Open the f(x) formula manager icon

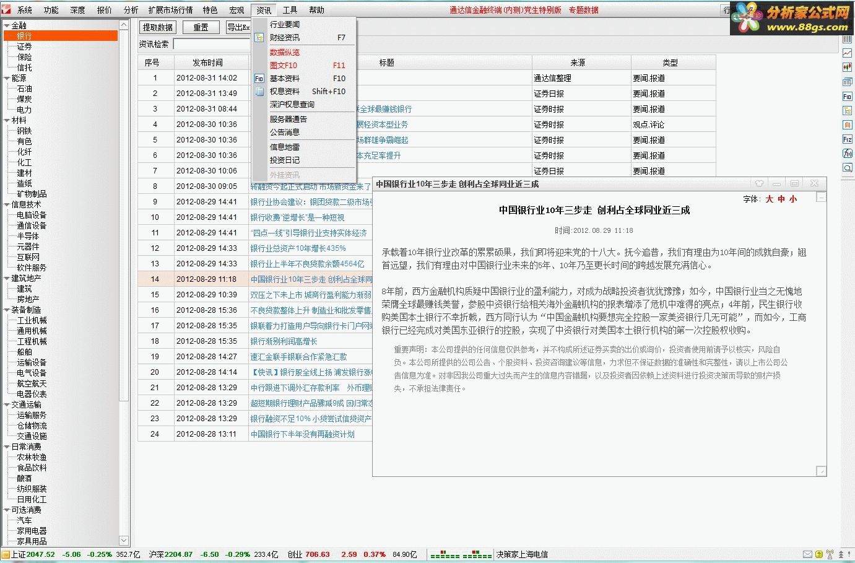[x=848, y=153]
